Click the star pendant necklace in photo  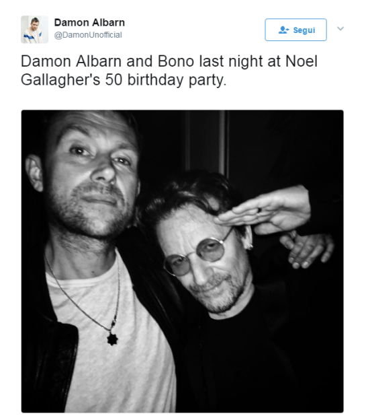[x=112, y=339]
